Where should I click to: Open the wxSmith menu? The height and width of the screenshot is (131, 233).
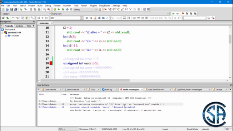pyautogui.click(x=67, y=5)
